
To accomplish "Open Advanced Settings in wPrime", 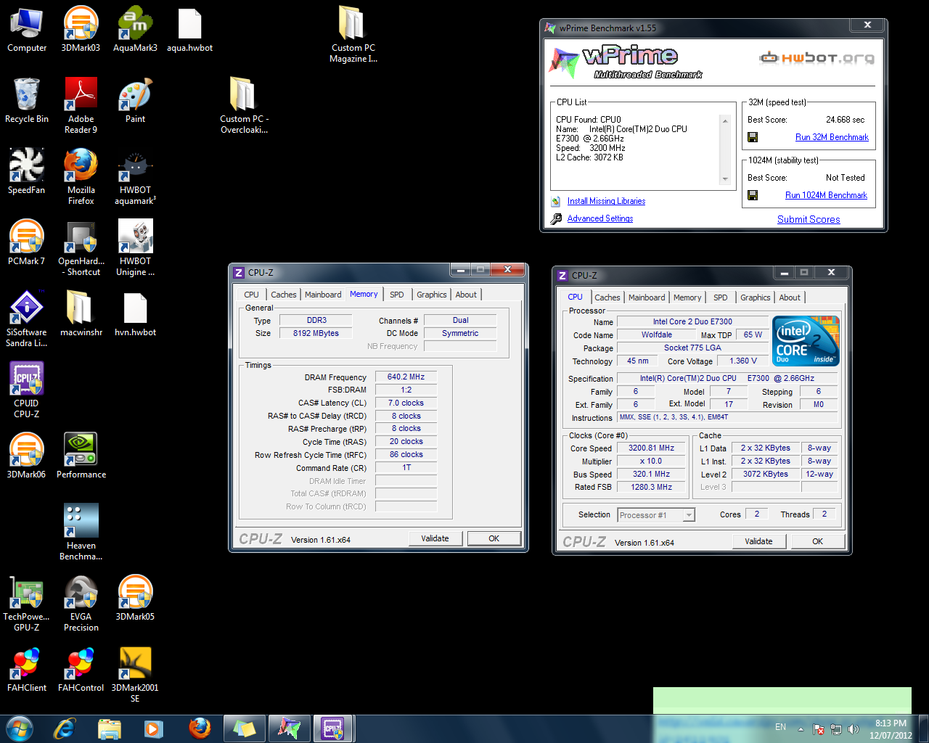I will [x=600, y=218].
